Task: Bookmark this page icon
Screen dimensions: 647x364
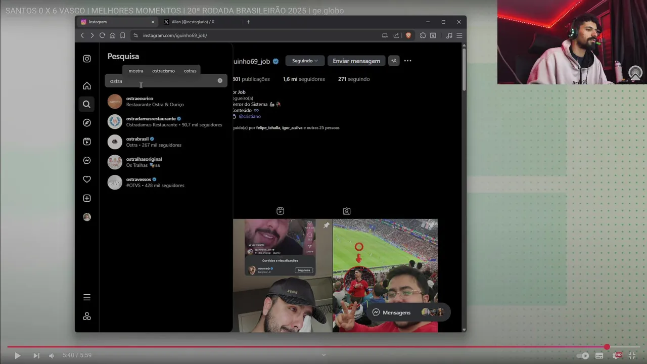Action: [x=122, y=35]
